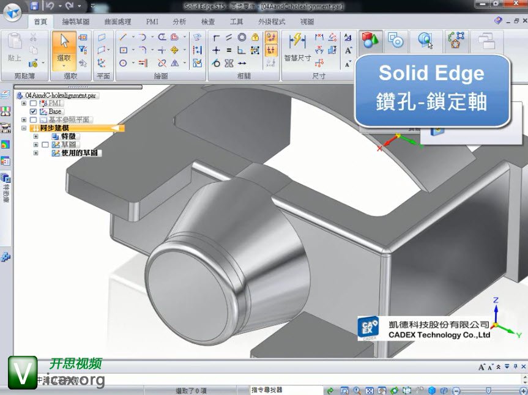Image resolution: width=528 pixels, height=395 pixels.
Task: Apply the Equal relationship
Action: [229, 51]
